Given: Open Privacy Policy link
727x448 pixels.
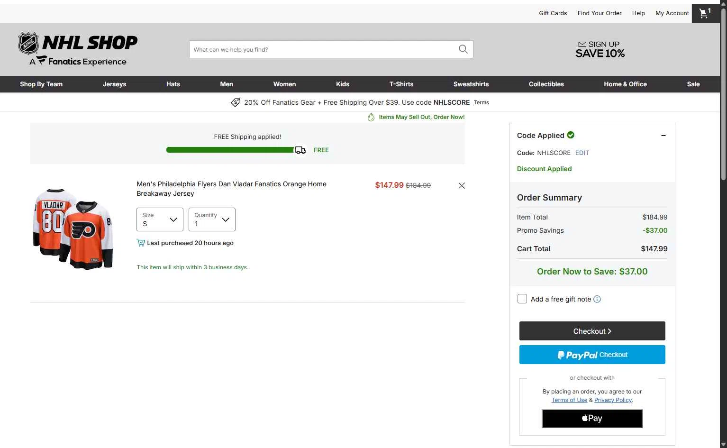Looking at the screenshot, I should pos(613,400).
